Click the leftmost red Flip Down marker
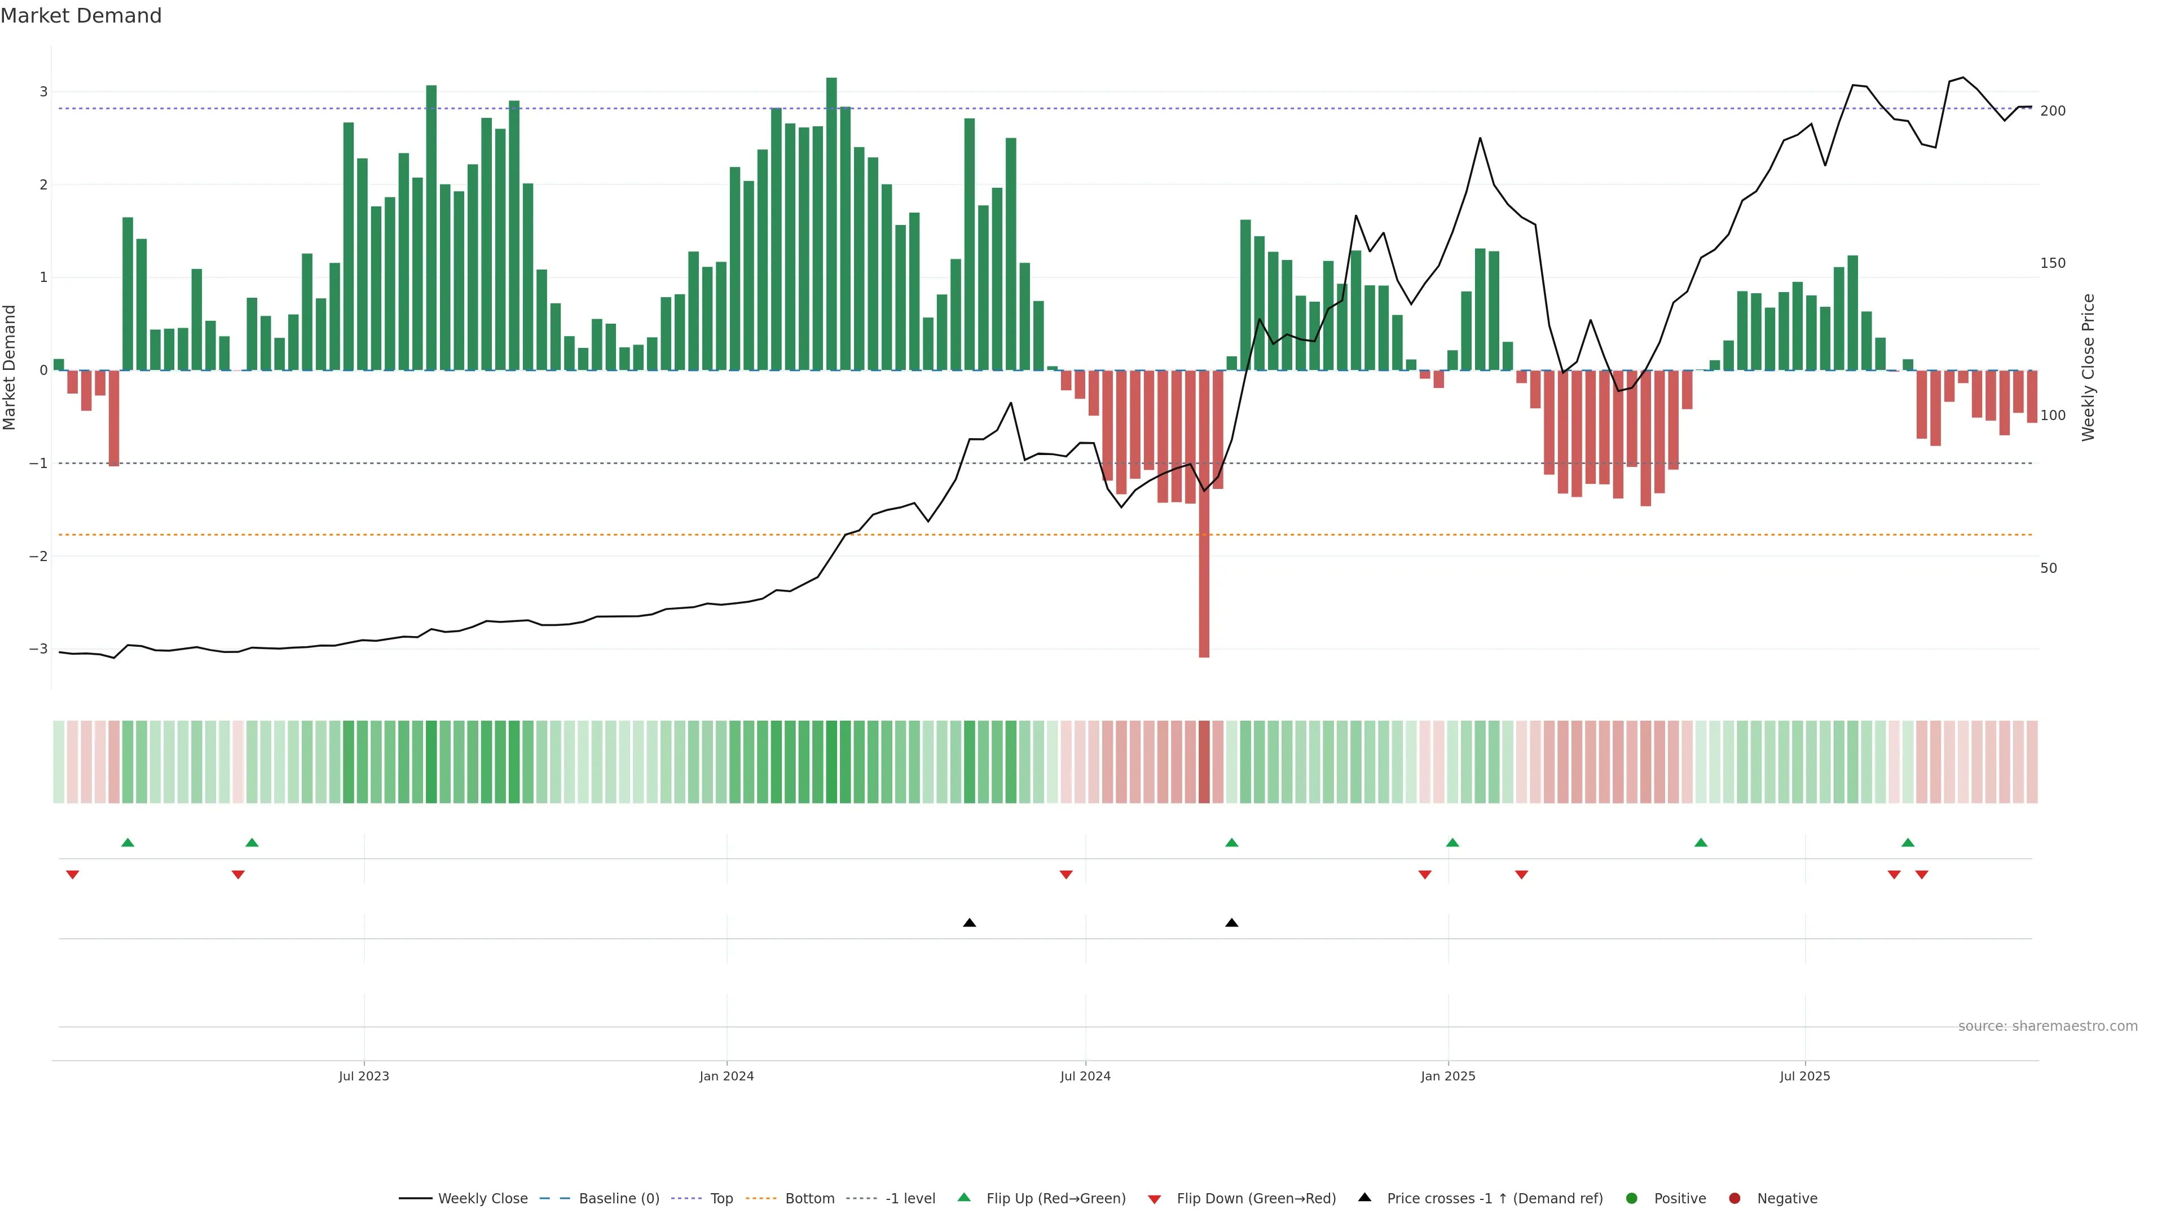Screen dimensions: 2166x1218 [72, 875]
